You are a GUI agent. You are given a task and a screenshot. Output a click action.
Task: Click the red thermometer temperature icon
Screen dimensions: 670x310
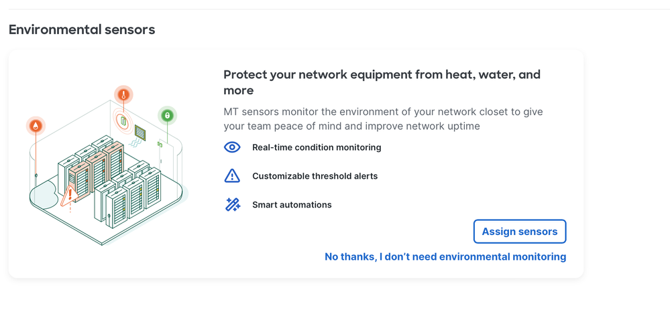pyautogui.click(x=123, y=95)
